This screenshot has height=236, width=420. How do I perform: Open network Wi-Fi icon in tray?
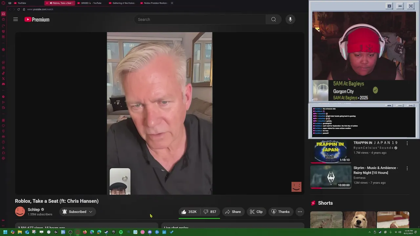click(x=396, y=232)
